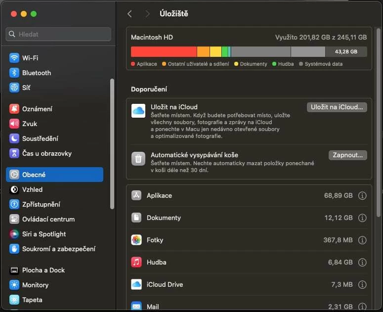Click Využito 201,82 GB z 245,11 GB text
This screenshot has width=383, height=312.
point(321,38)
